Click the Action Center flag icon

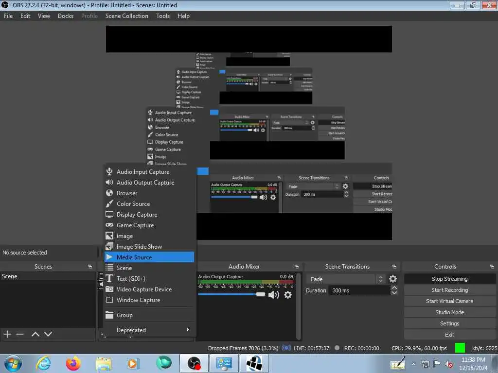437,364
